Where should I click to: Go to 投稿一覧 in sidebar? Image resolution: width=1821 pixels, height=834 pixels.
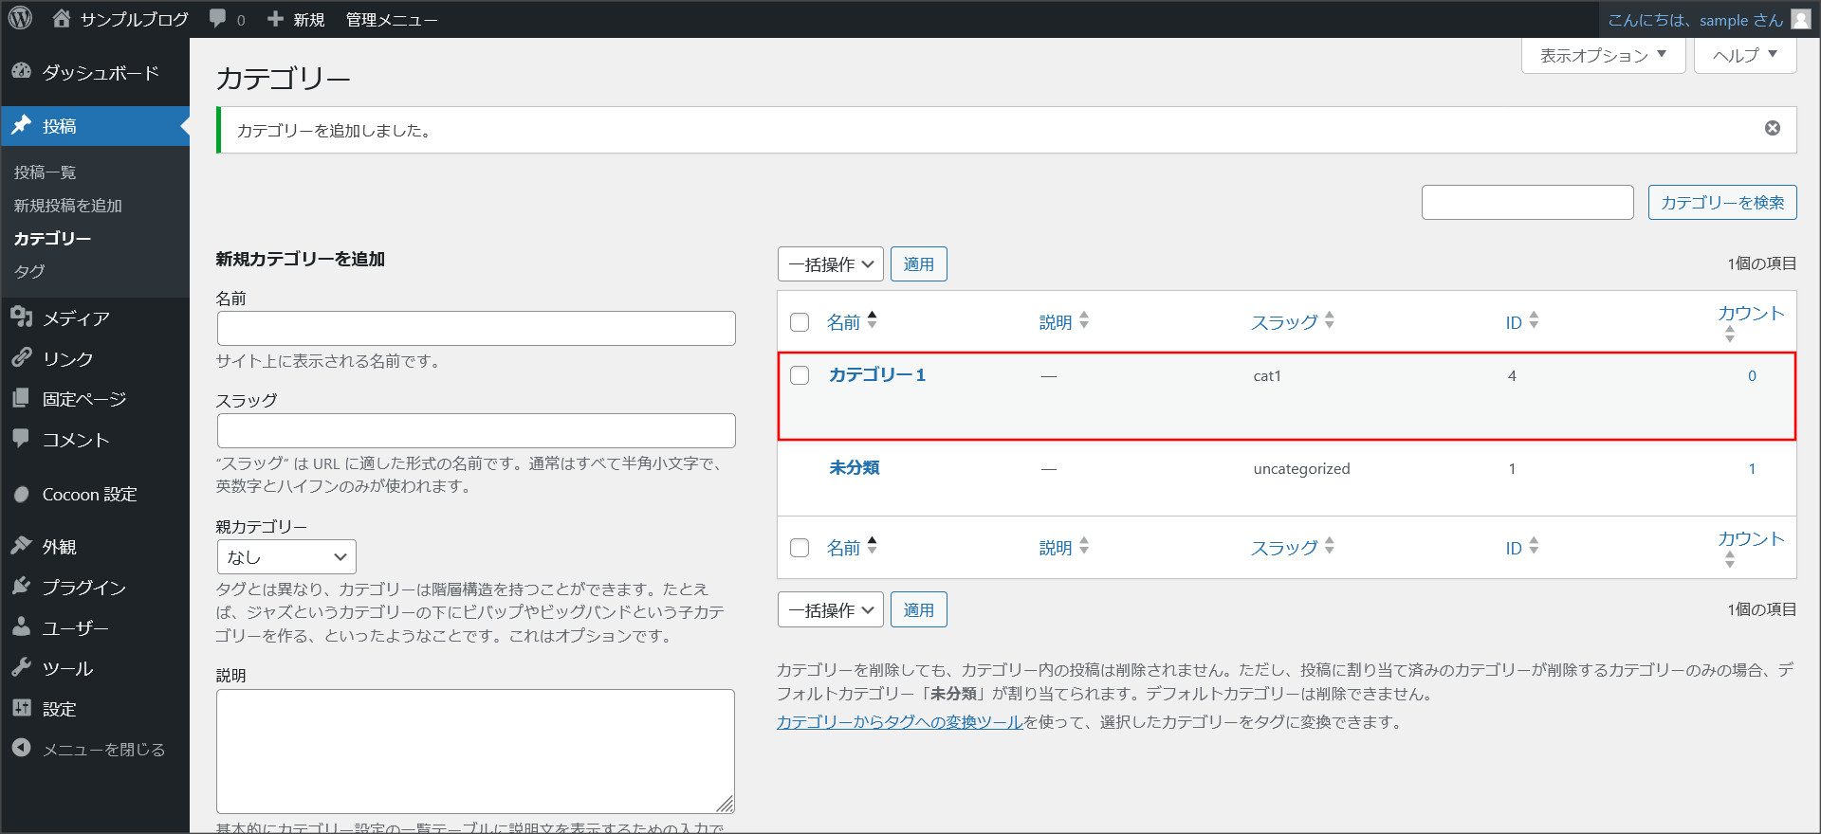45,172
